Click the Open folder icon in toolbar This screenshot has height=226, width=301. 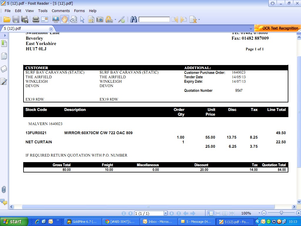point(7,19)
